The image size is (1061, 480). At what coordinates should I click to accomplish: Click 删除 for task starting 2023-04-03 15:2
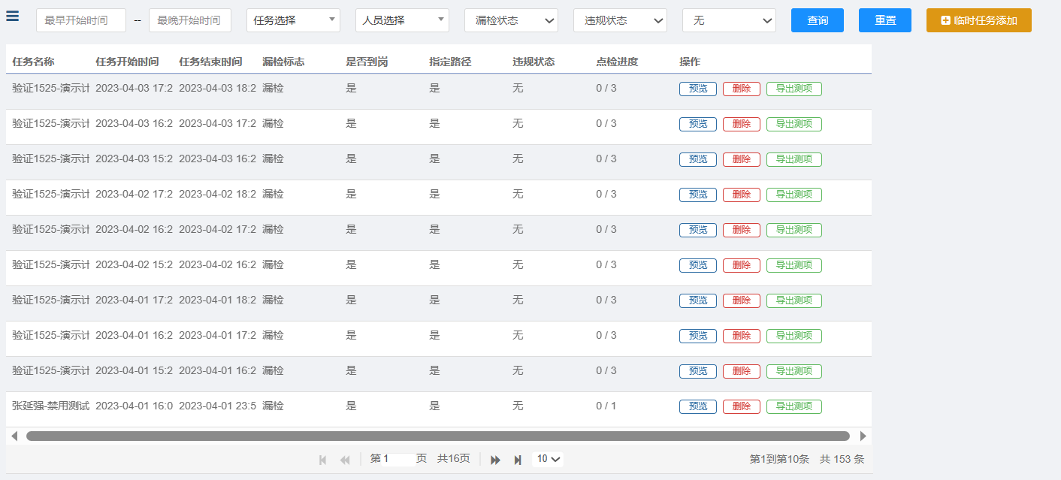[742, 159]
